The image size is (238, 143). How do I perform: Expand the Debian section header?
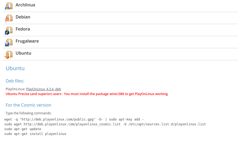tap(23, 17)
